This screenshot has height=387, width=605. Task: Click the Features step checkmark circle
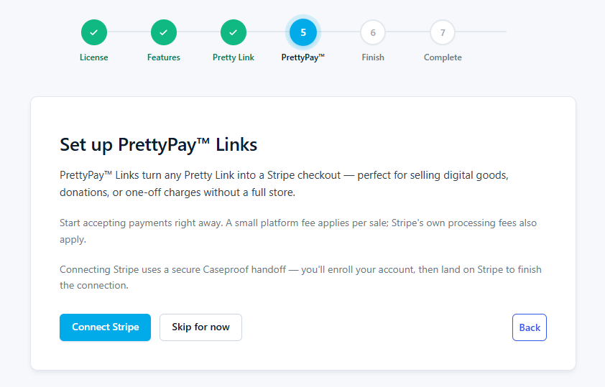(164, 32)
